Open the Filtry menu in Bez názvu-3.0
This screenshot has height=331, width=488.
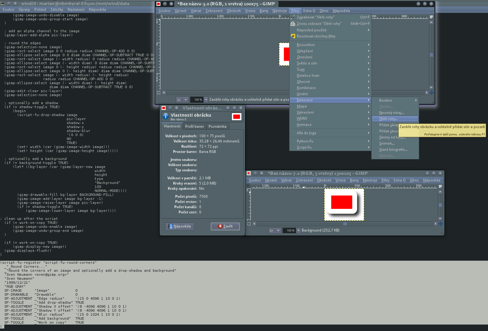tap(295, 11)
